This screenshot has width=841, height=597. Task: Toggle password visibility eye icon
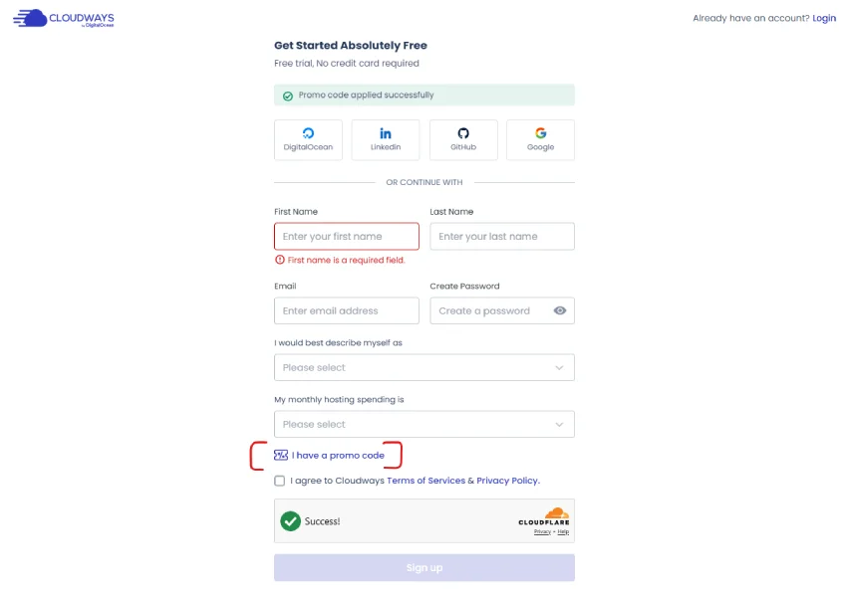point(560,310)
